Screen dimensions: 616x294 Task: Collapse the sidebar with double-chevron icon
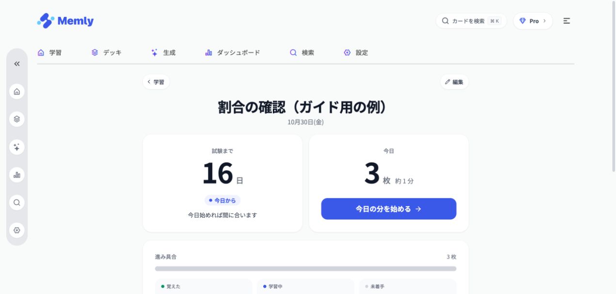tap(17, 64)
